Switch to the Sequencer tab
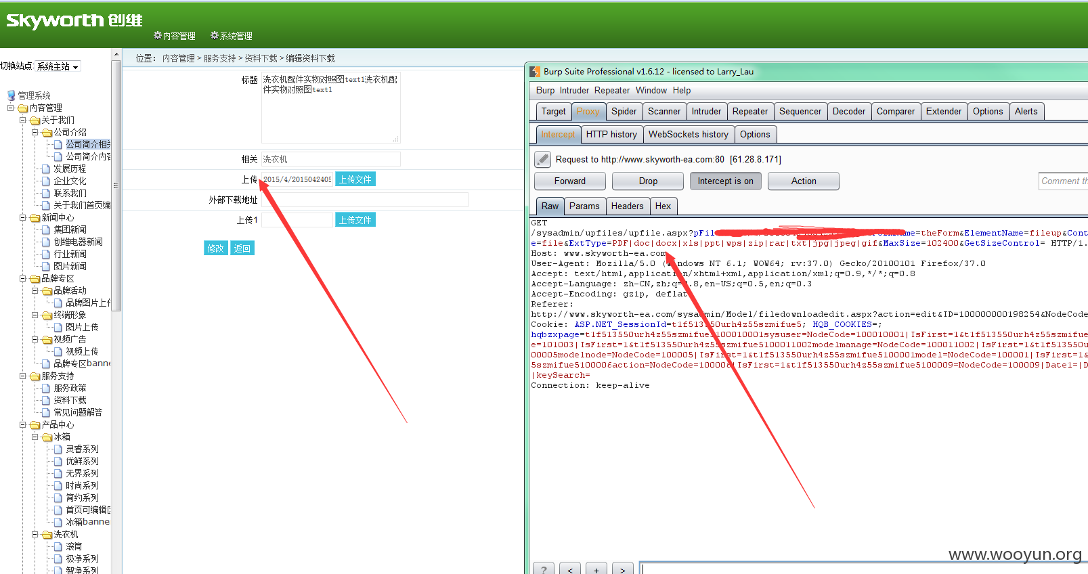This screenshot has height=574, width=1088. (800, 112)
